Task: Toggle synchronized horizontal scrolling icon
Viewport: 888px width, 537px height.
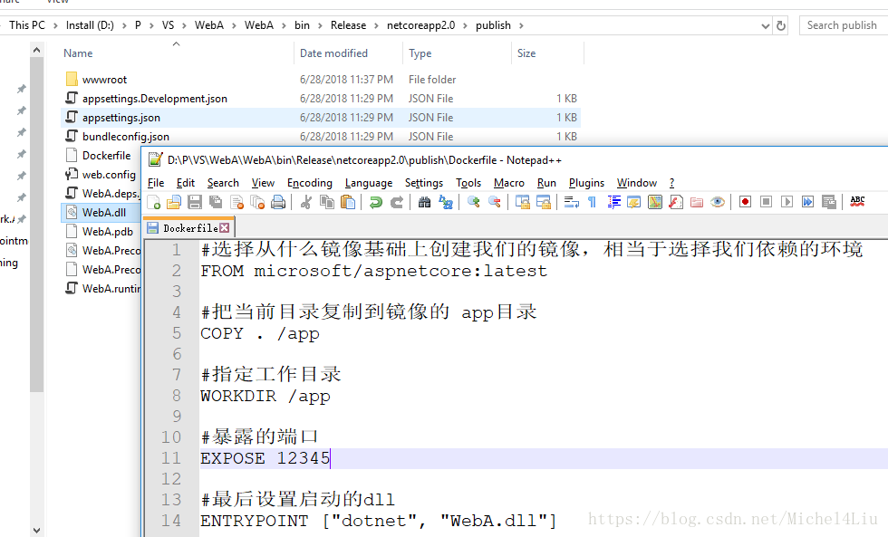Action: [x=543, y=202]
